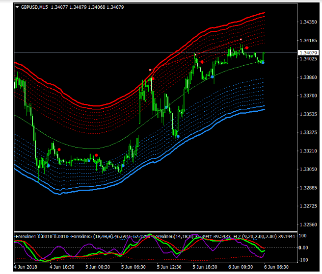Click the 1.34025 price axis label
Viewport: 322px width, 274px height.
point(308,59)
